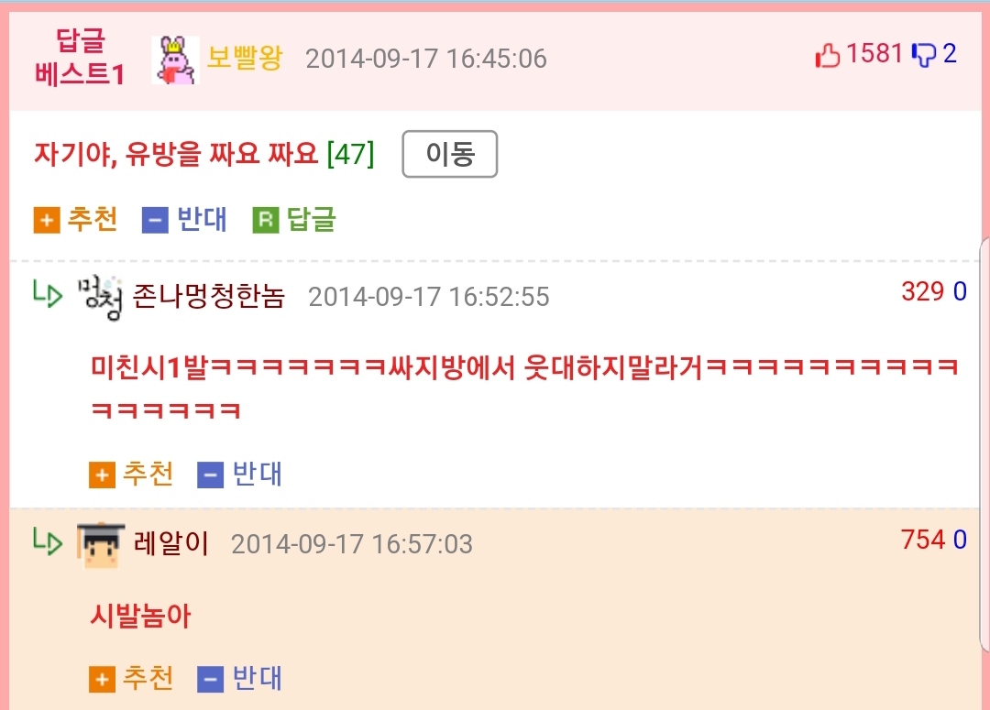Click the green reply arrow before 존나멍청한놈

pos(48,295)
